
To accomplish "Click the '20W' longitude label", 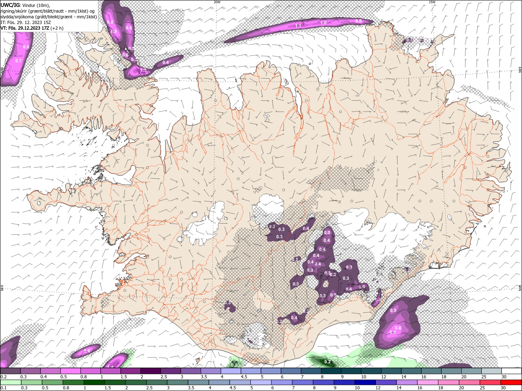I will click(x=217, y=2).
